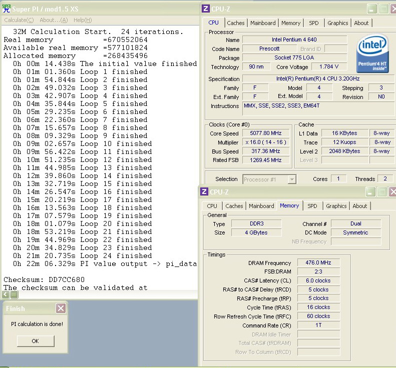This screenshot has width=396, height=368.
Task: Switch to CPU tab in lower CPU-Z window
Action: click(x=212, y=206)
